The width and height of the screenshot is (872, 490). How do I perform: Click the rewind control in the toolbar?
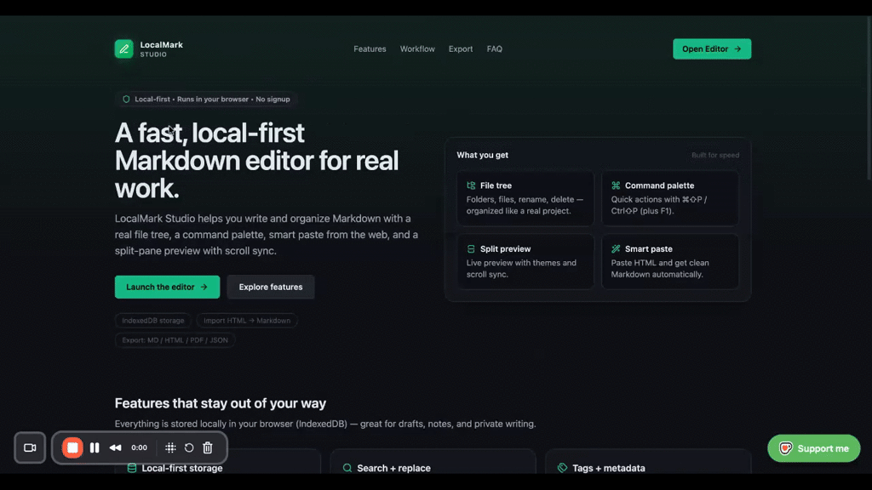coord(116,447)
